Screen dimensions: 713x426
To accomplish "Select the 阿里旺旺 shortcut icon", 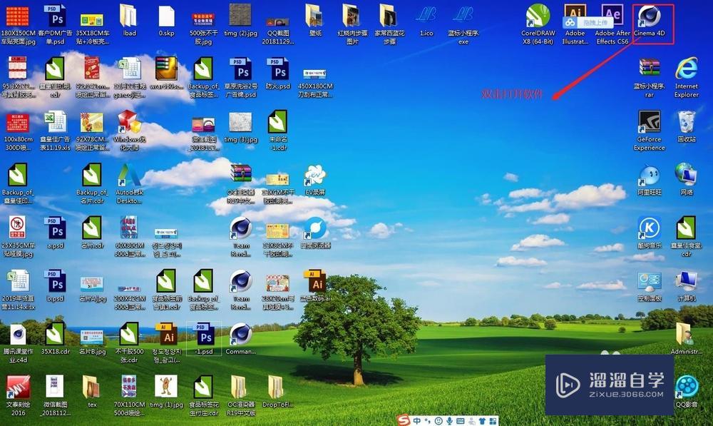I will tap(649, 180).
